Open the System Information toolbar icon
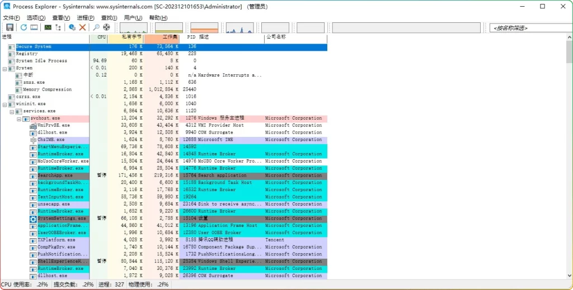 tap(34, 27)
